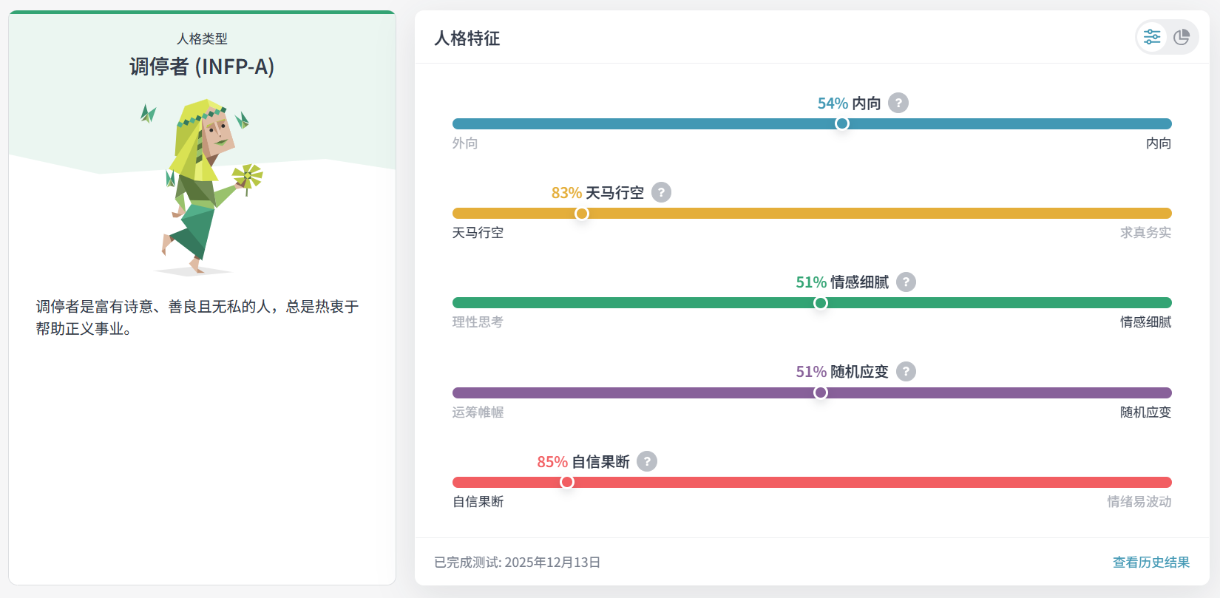Click the green 情感细腻 slider handle
The width and height of the screenshot is (1220, 598).
[x=821, y=303]
